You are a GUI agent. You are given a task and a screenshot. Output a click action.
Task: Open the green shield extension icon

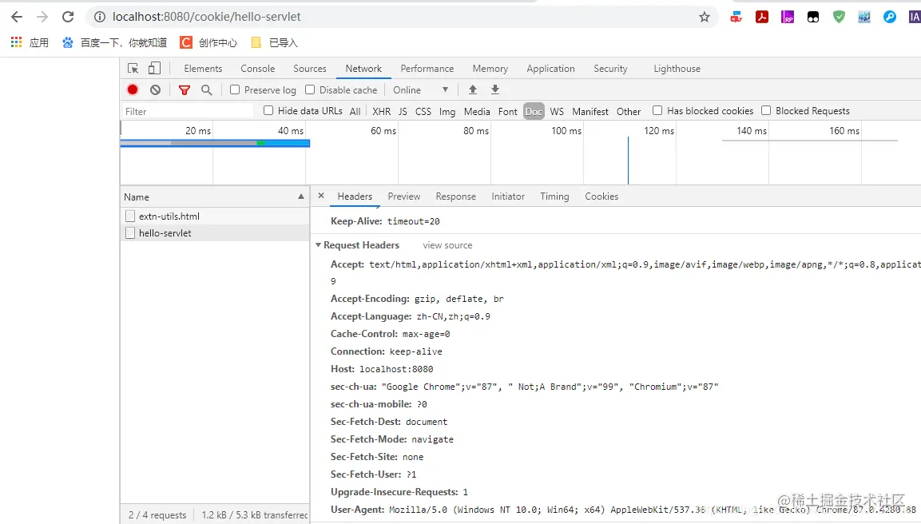[839, 17]
